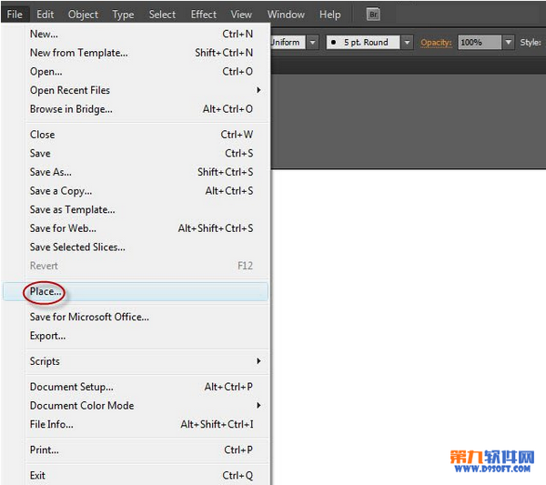This screenshot has width=546, height=485.
Task: Choose Save As...
Action: pyautogui.click(x=141, y=172)
